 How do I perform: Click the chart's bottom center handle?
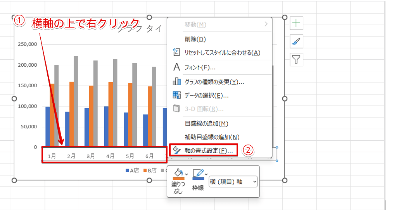pos(149,180)
